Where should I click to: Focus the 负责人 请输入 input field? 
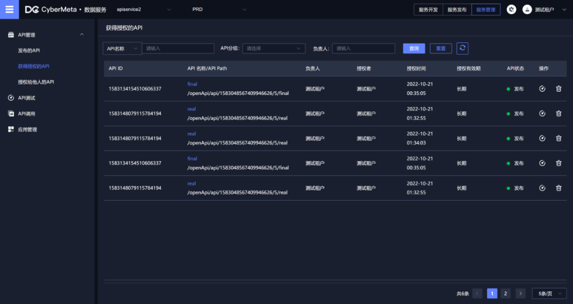coord(363,48)
